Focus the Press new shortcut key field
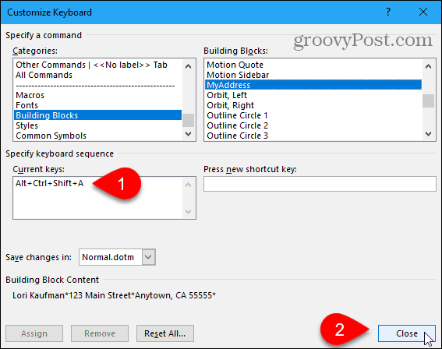 [x=320, y=184]
